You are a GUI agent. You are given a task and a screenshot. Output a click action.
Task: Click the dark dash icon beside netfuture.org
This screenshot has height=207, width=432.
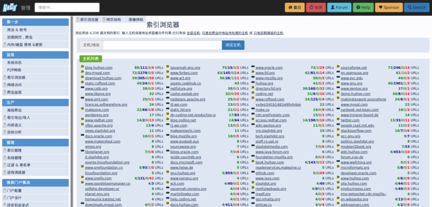tap(167, 88)
